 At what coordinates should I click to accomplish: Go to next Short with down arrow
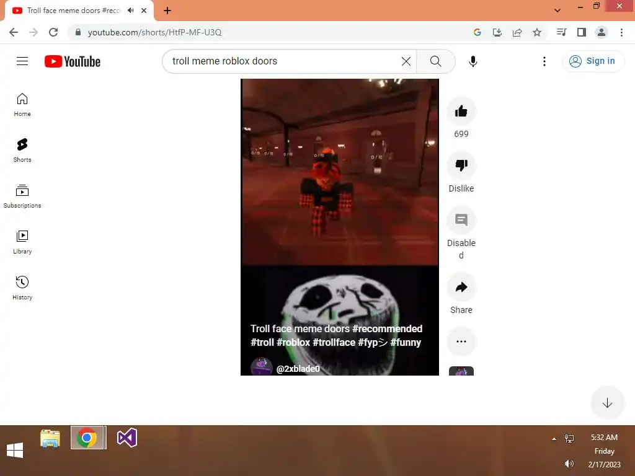[x=607, y=403]
